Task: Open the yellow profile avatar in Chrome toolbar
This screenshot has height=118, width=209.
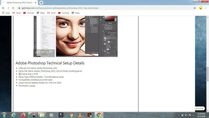Action: point(201,8)
